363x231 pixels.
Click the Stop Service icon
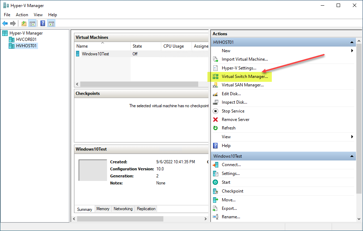tap(215, 111)
